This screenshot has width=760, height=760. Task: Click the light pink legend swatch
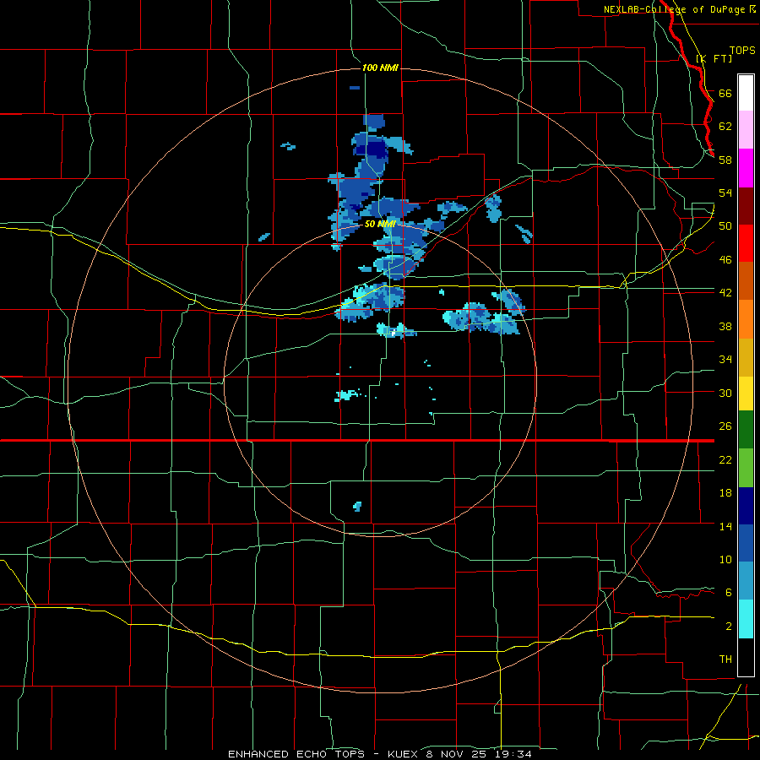pos(746,130)
